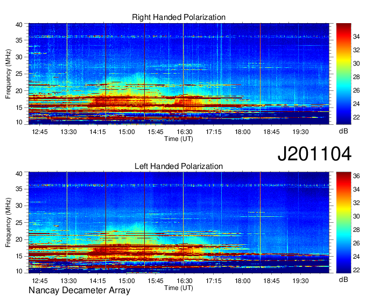
Task: Click the 'Right Handed Polarization' title
Action: point(179,17)
